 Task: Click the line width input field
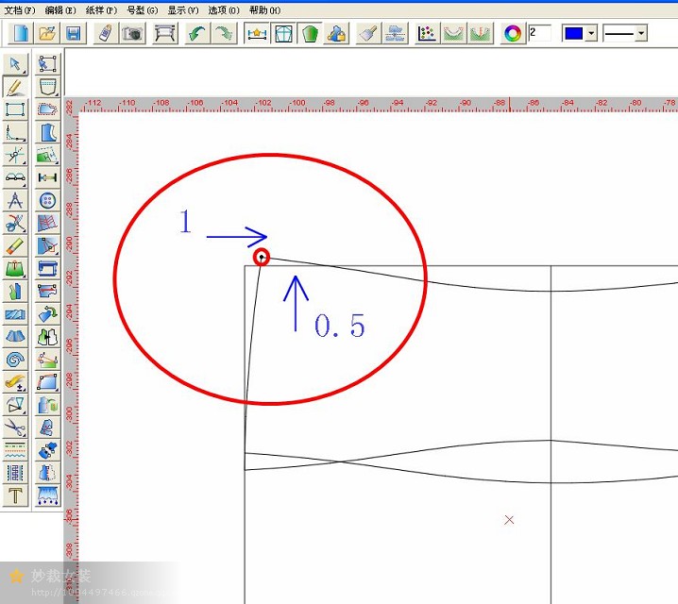click(539, 33)
